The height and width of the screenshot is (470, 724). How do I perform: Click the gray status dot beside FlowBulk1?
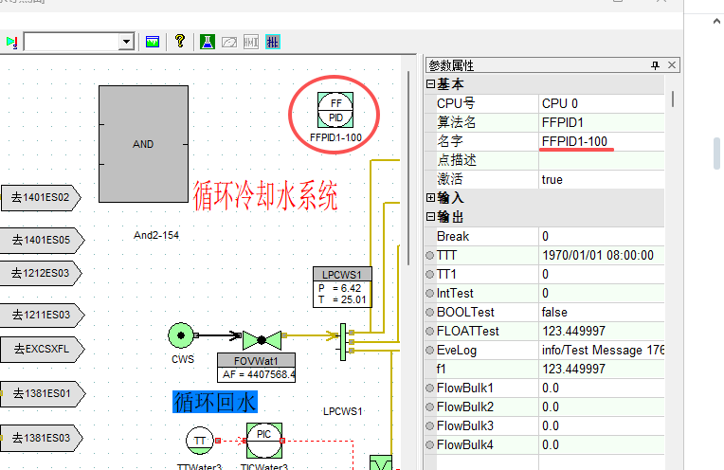coord(430,389)
